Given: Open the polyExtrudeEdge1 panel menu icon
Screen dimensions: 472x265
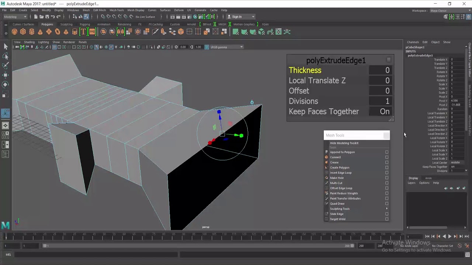Looking at the screenshot, I should click(388, 60).
